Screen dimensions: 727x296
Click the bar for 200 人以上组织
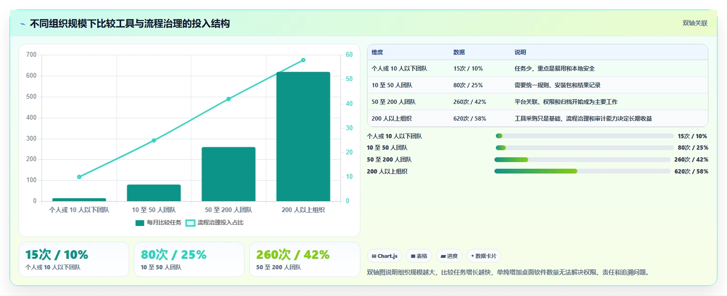point(303,136)
